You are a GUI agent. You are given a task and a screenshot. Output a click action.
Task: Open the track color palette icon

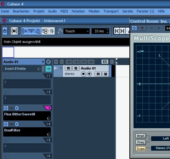[105, 62]
